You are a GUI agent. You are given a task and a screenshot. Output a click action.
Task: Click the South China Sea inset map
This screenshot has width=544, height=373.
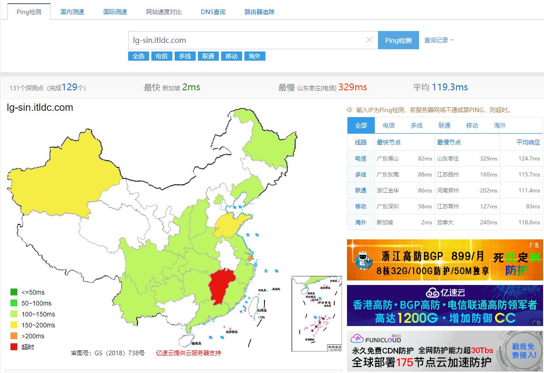click(x=316, y=314)
